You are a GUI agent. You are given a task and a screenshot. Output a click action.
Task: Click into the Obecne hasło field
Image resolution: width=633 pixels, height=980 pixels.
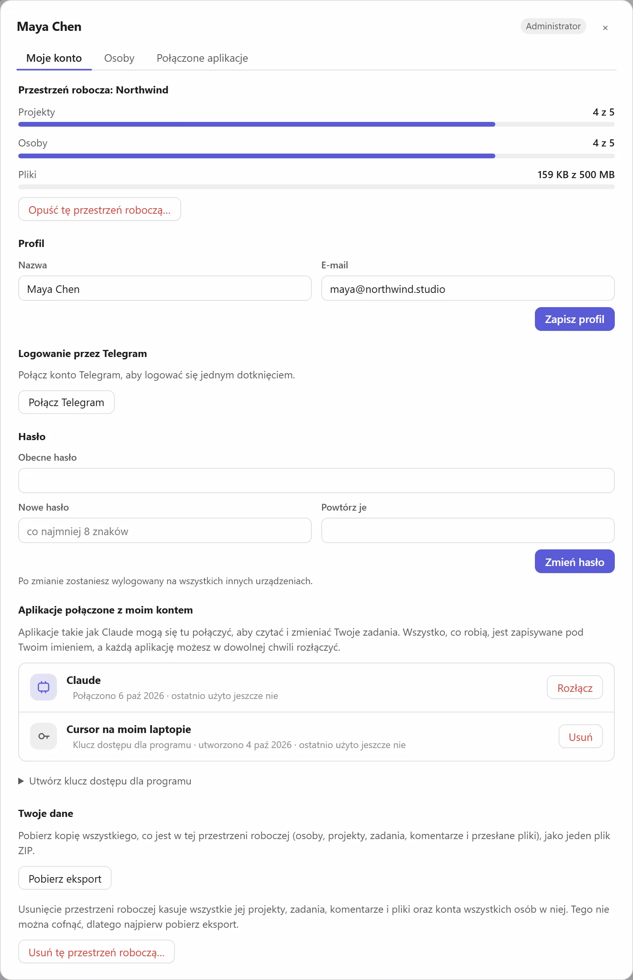(x=316, y=481)
